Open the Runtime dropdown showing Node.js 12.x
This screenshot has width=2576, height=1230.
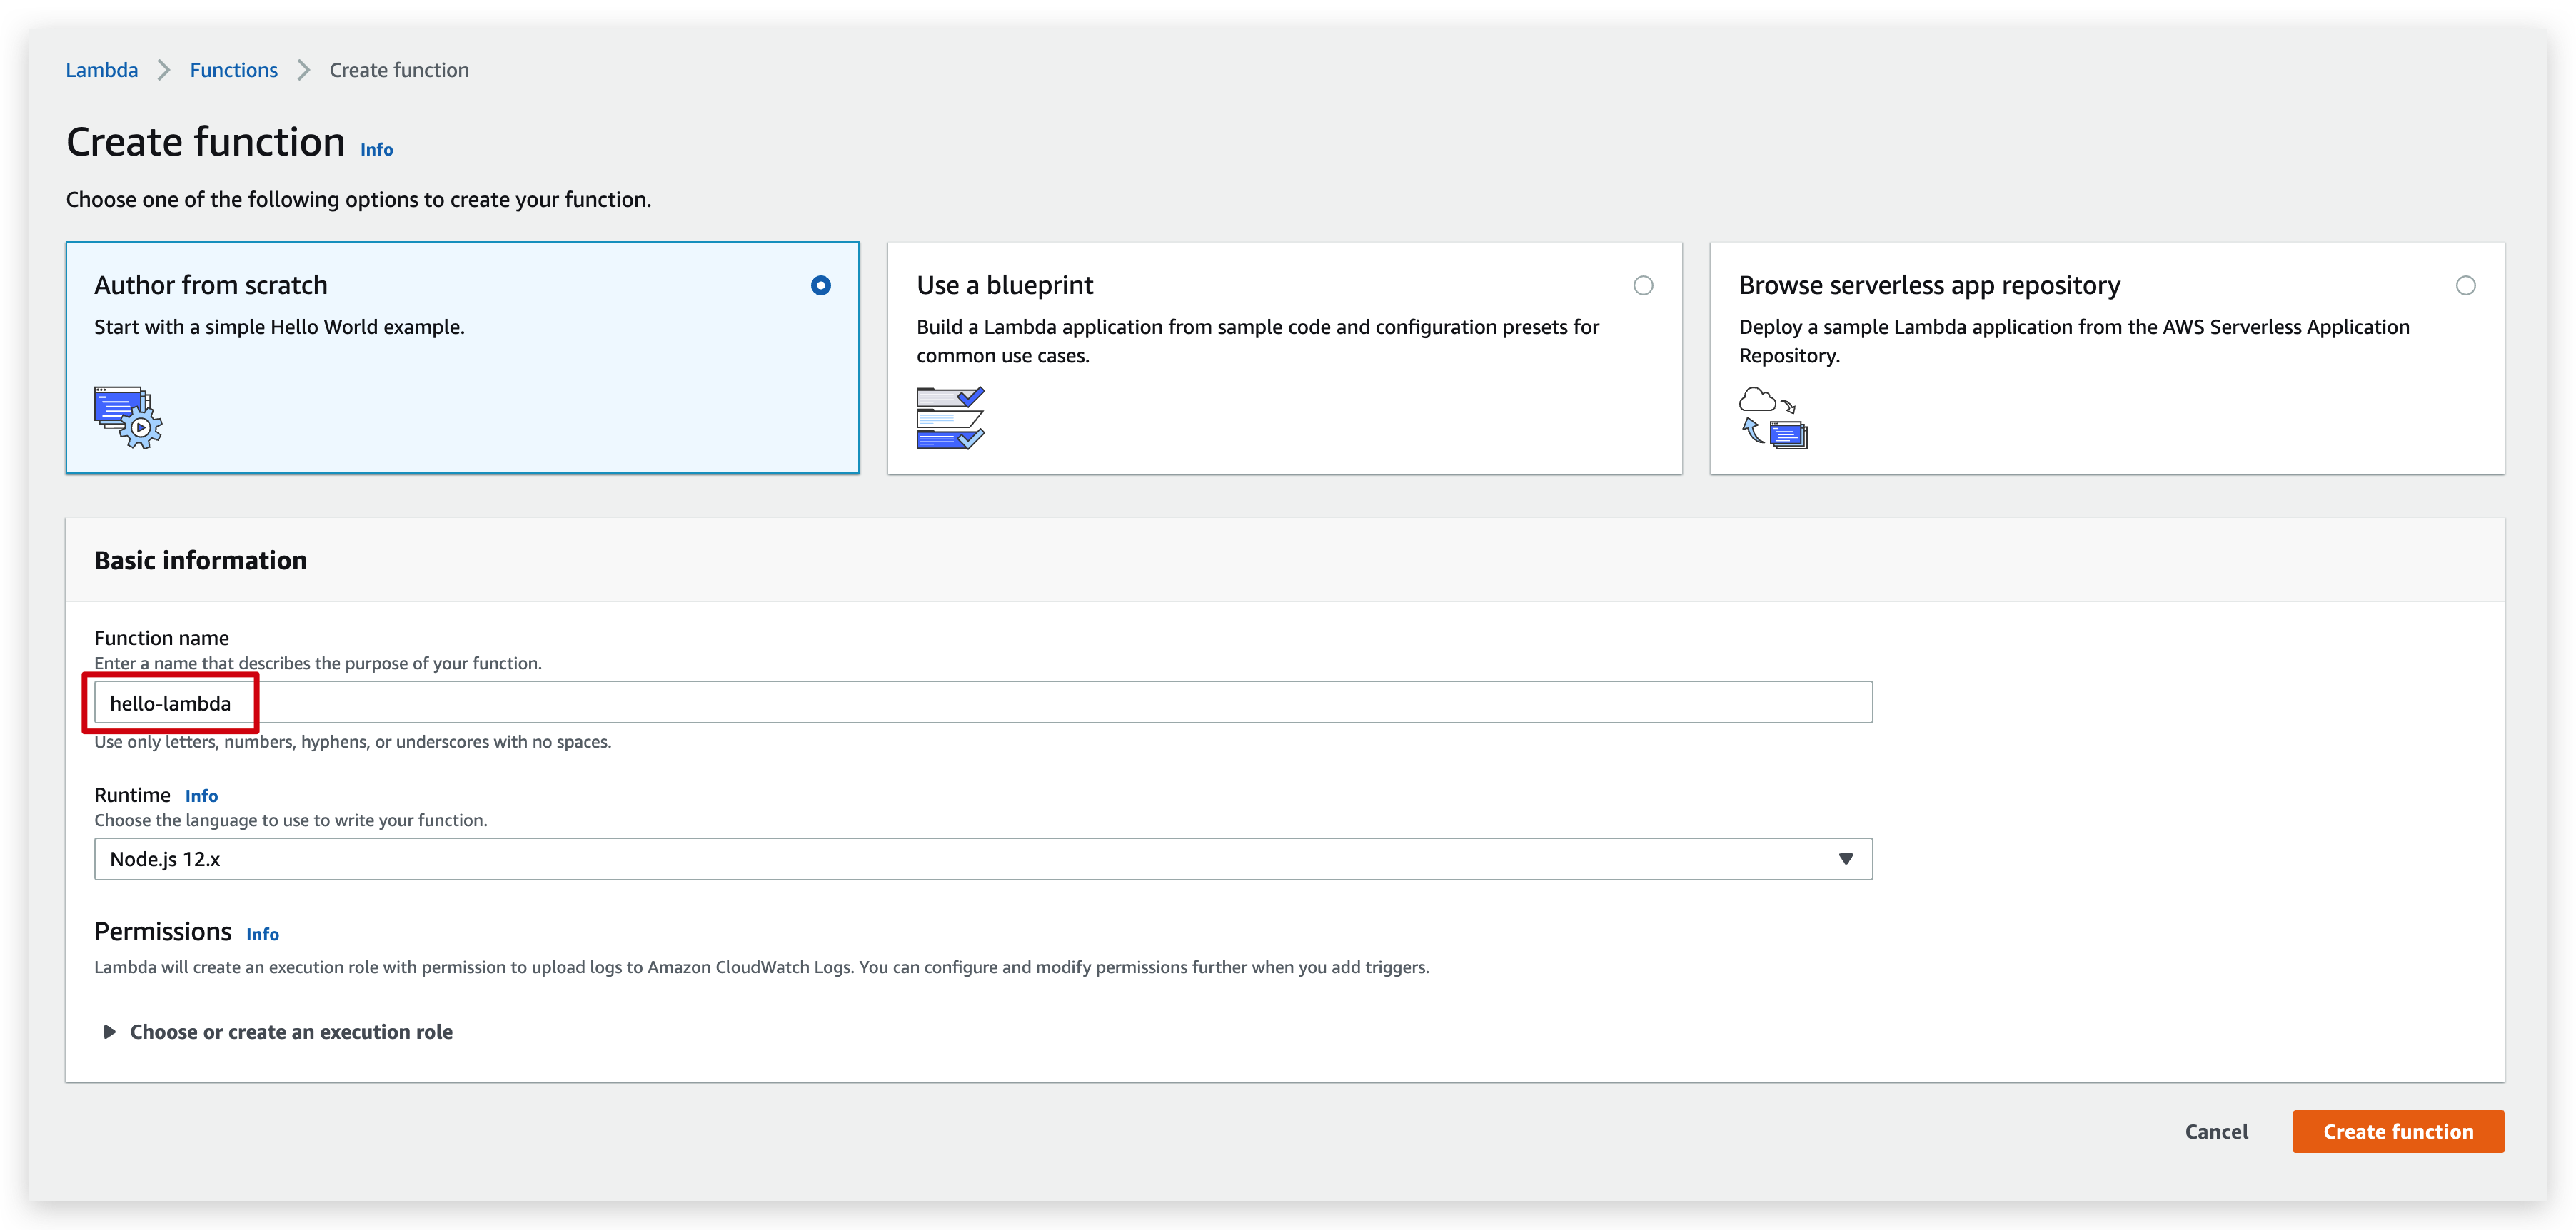click(983, 859)
